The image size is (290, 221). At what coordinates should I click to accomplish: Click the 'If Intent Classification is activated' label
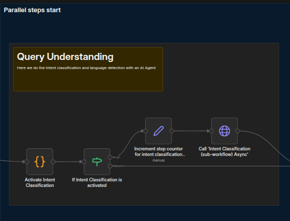97,182
